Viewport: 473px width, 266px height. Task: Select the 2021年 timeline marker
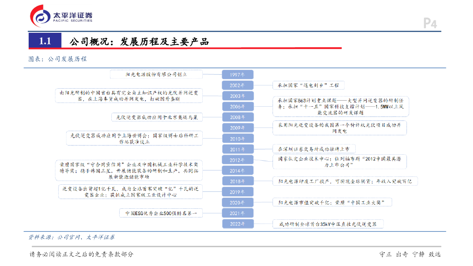pos(237,213)
